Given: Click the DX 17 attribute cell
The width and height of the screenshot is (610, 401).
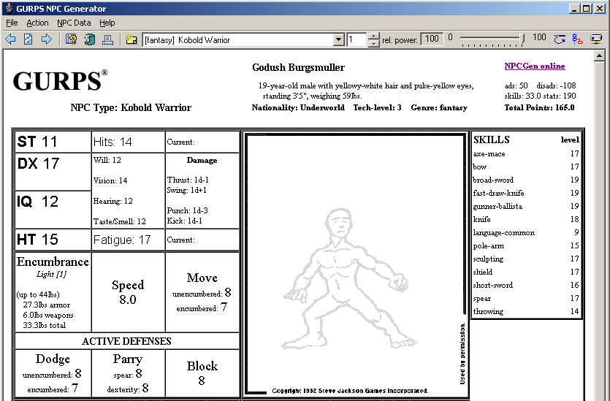Looking at the screenshot, I should pyautogui.click(x=53, y=172).
